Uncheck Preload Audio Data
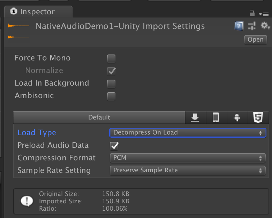 [x=114, y=146]
